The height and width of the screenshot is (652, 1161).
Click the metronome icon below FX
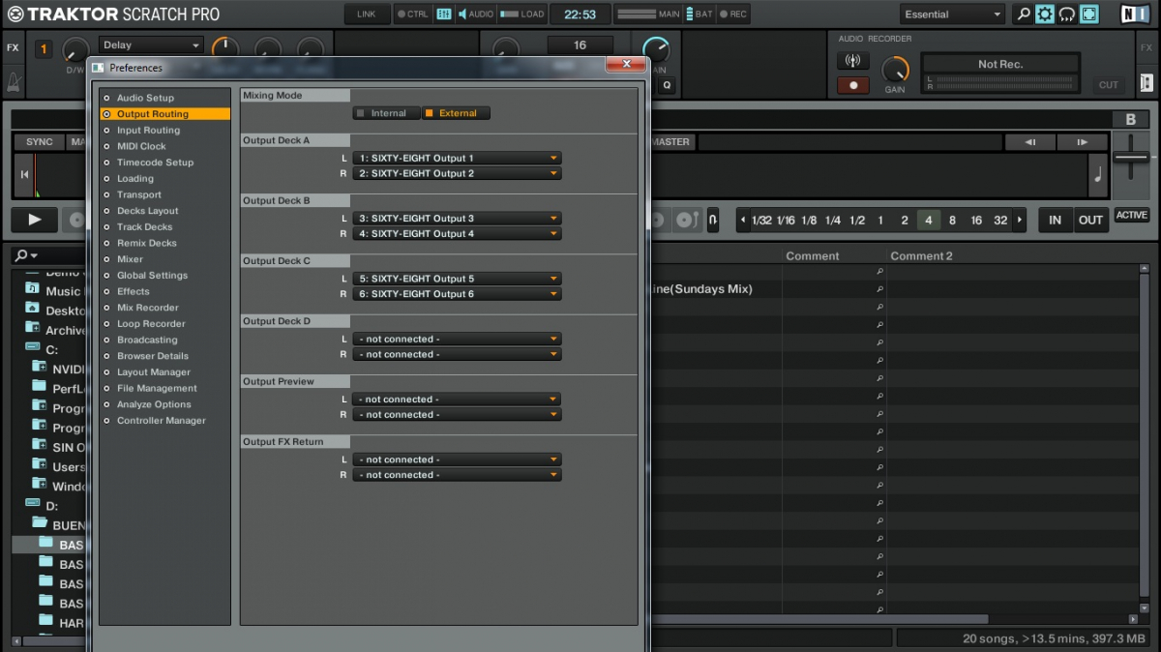(14, 83)
